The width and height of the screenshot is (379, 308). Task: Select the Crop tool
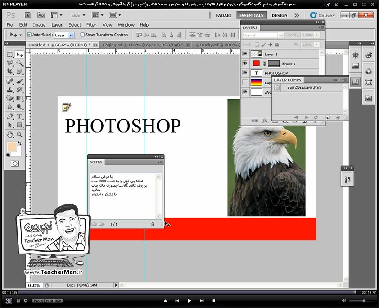click(10, 72)
